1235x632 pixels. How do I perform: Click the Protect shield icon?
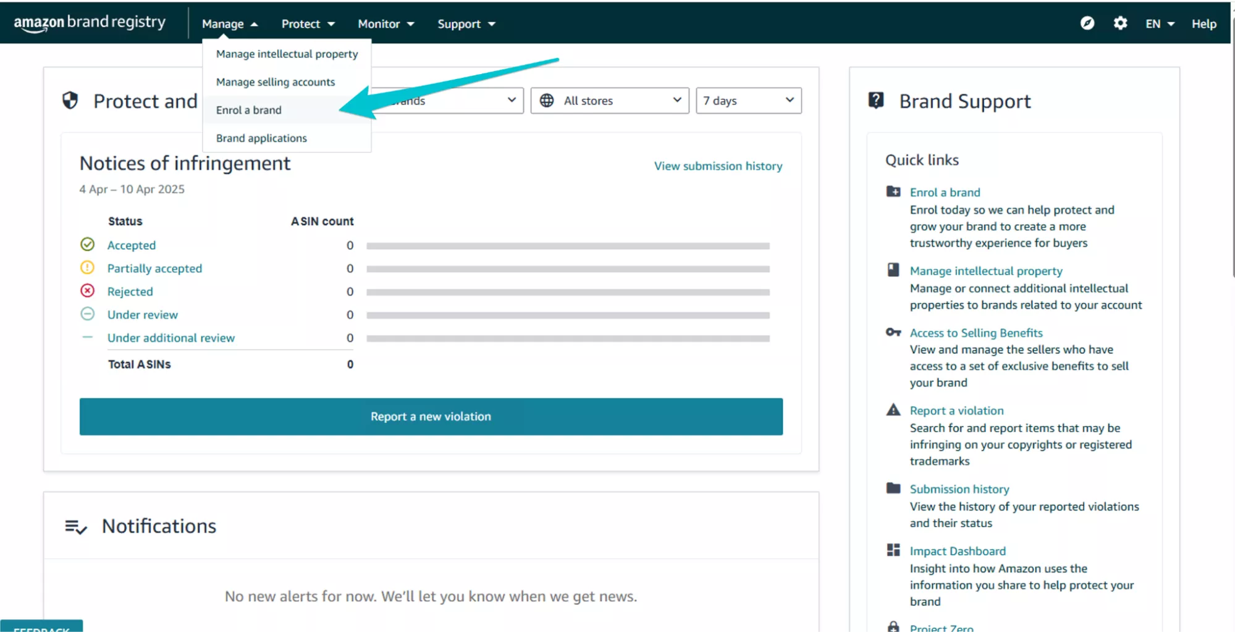[70, 101]
